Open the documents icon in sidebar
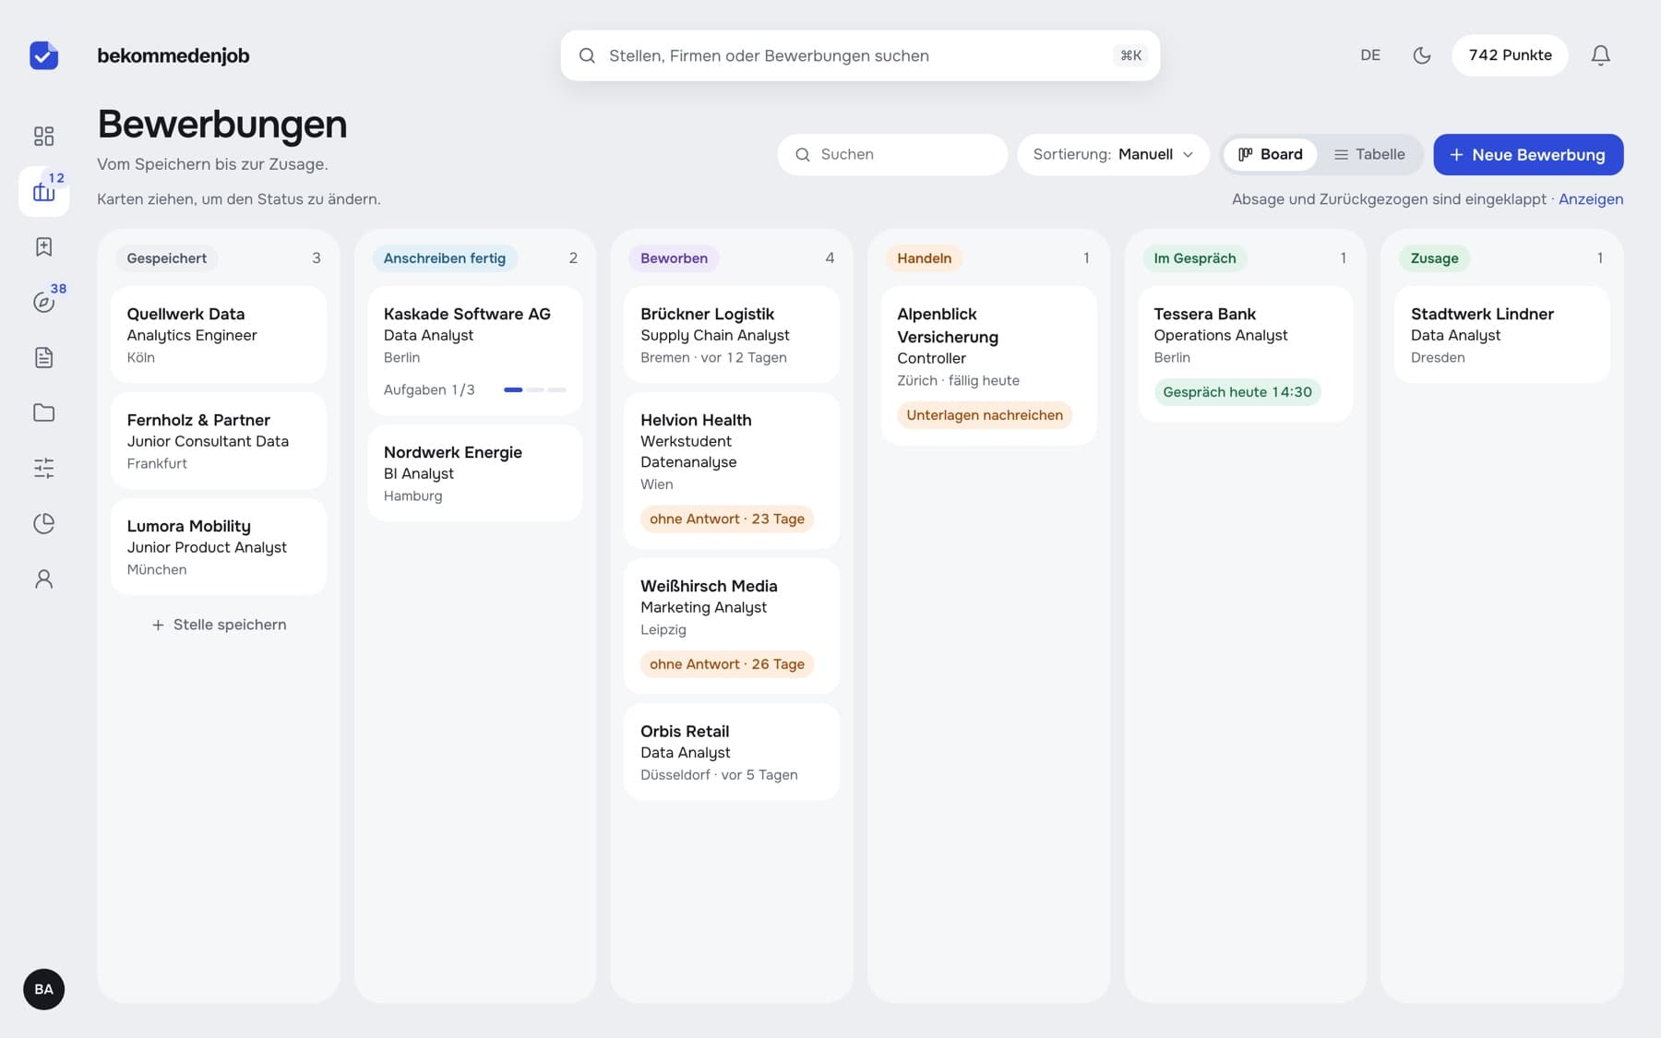Image resolution: width=1661 pixels, height=1038 pixels. click(x=43, y=358)
